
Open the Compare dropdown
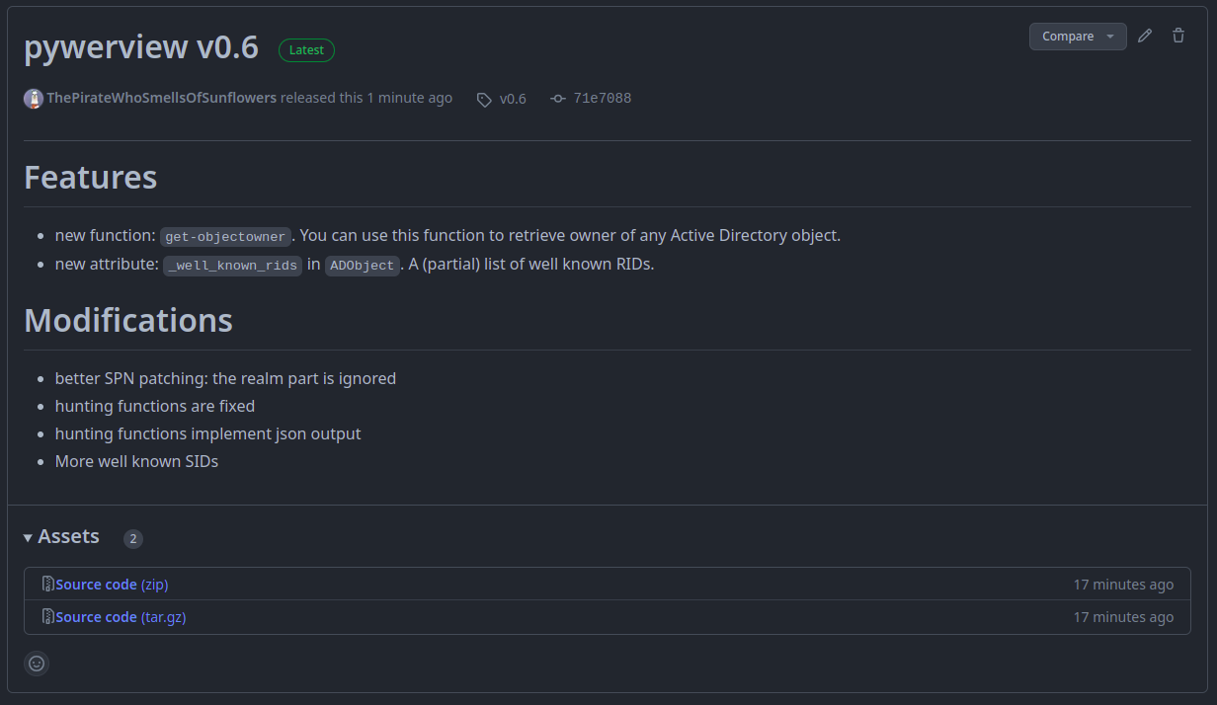(x=1078, y=37)
